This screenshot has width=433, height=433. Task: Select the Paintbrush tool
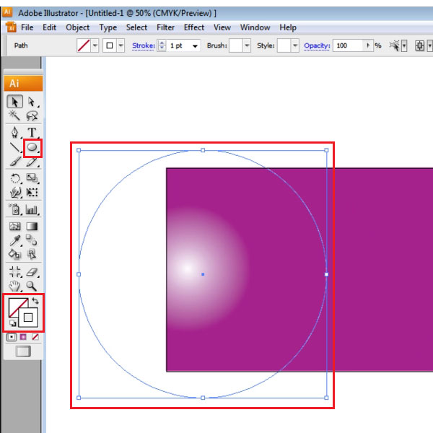15,162
